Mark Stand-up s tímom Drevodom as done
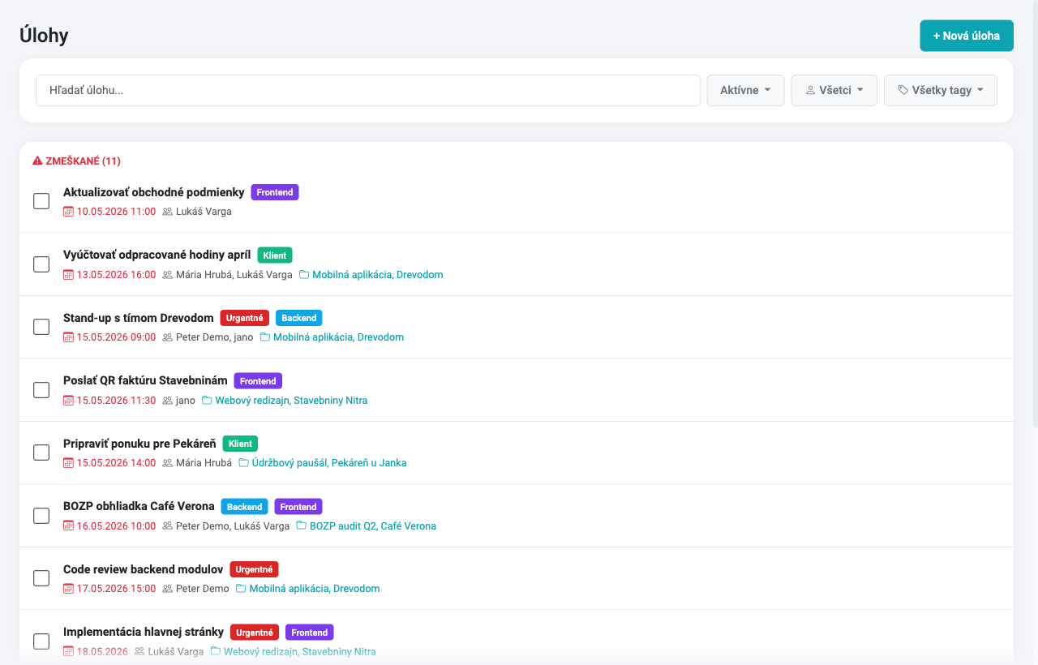1038x665 pixels. [x=41, y=327]
